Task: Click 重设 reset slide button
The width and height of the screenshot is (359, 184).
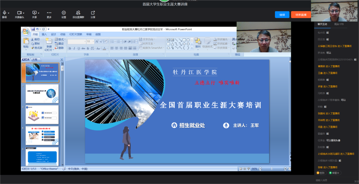Action: pos(59,44)
